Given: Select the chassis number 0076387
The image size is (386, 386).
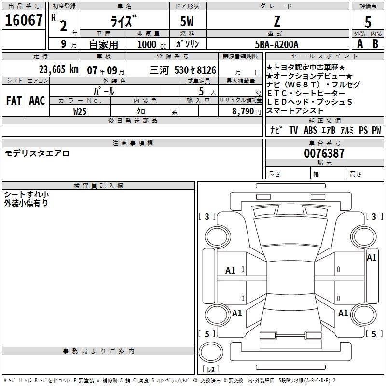Looking at the screenshot, I should tap(324, 153).
